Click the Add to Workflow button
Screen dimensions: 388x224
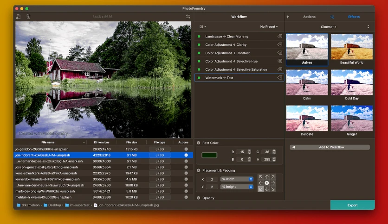[x=330, y=147]
